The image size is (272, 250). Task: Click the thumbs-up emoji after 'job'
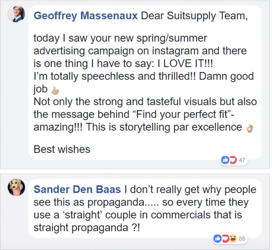tap(55, 90)
